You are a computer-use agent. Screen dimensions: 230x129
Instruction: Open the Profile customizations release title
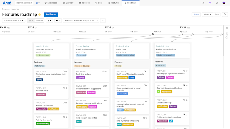(166, 50)
